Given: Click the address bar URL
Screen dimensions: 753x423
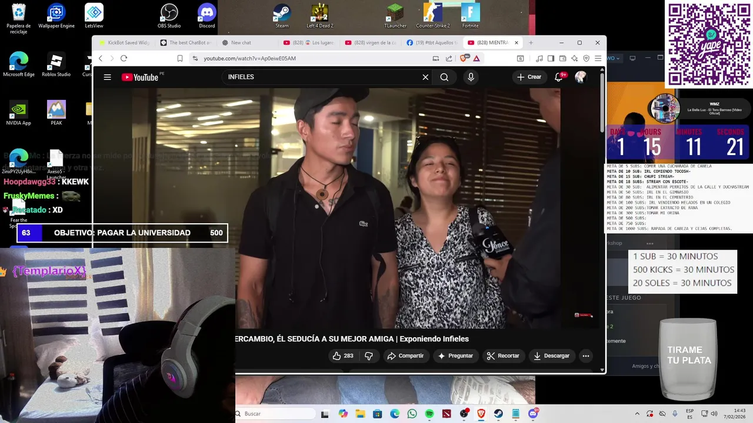Looking at the screenshot, I should [249, 58].
